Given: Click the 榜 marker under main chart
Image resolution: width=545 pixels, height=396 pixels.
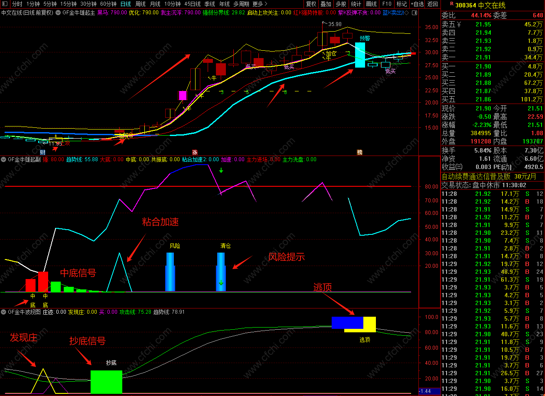Looking at the screenshot, I should click(x=359, y=153).
